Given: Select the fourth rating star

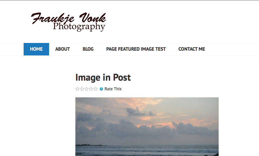Looking at the screenshot, I should (91, 89).
